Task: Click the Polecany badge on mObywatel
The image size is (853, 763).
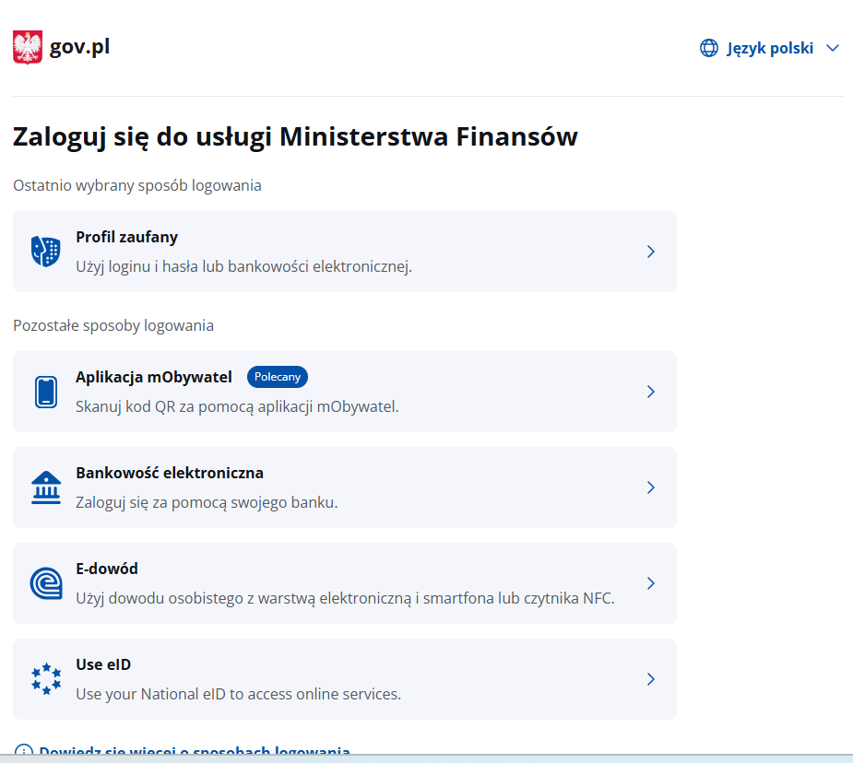Action: pos(277,377)
